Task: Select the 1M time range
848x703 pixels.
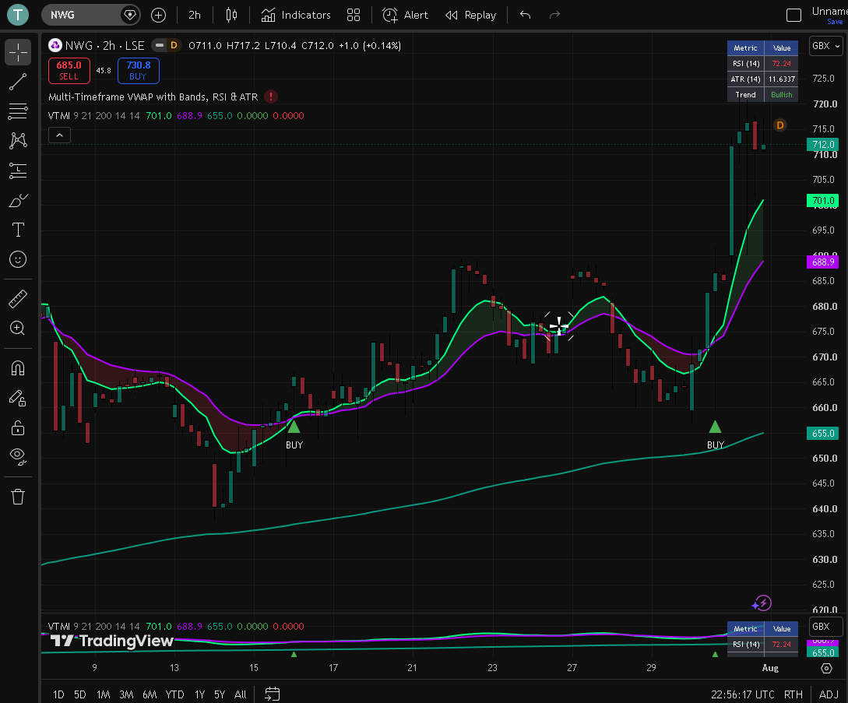Action: [x=103, y=694]
